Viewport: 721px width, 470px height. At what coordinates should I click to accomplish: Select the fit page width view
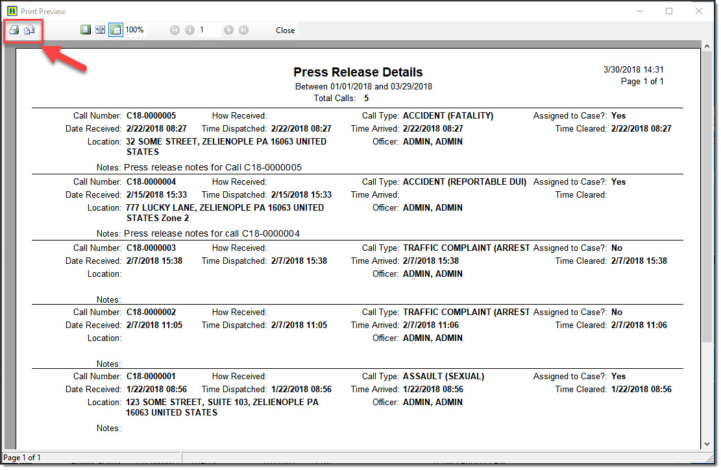pos(101,30)
